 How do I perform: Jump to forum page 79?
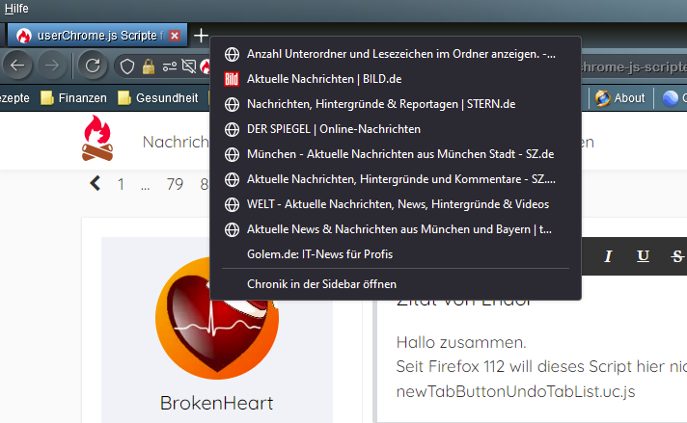175,184
